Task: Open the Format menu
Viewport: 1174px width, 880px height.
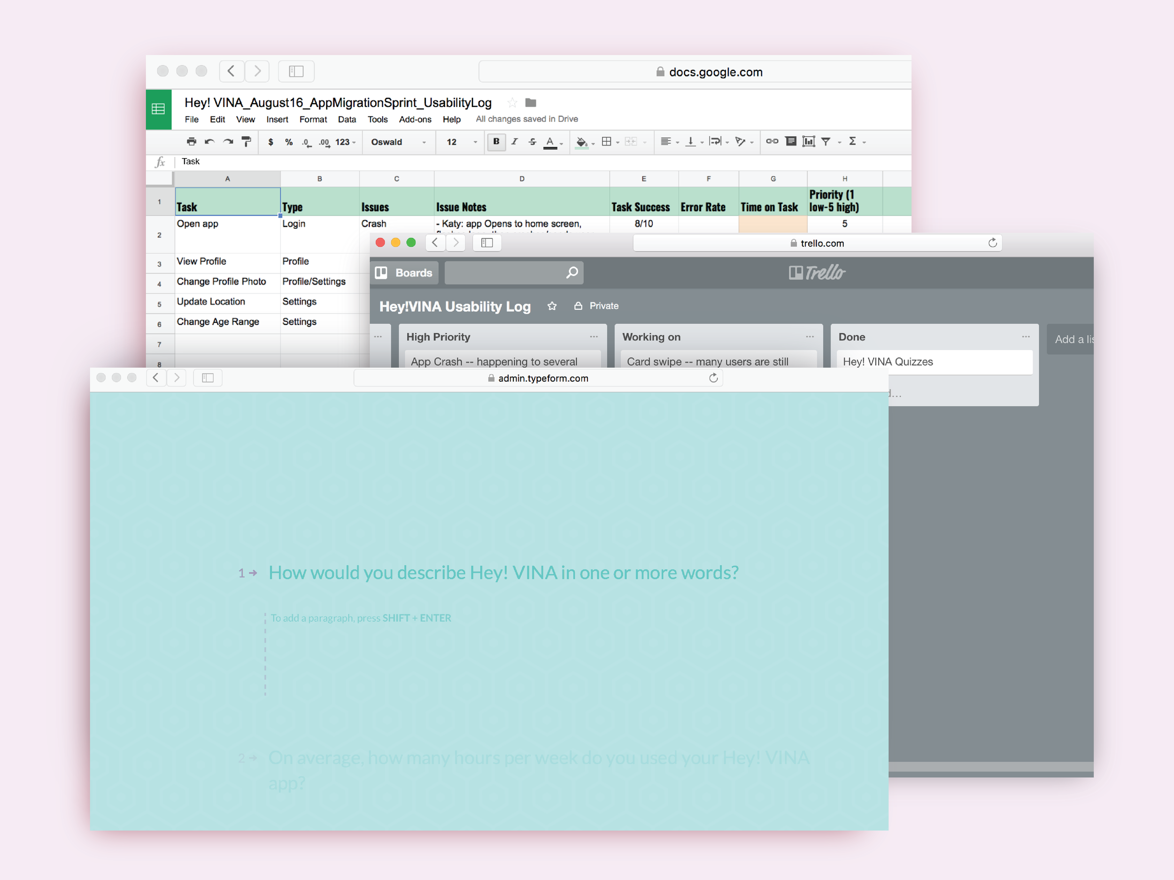Action: click(x=313, y=119)
